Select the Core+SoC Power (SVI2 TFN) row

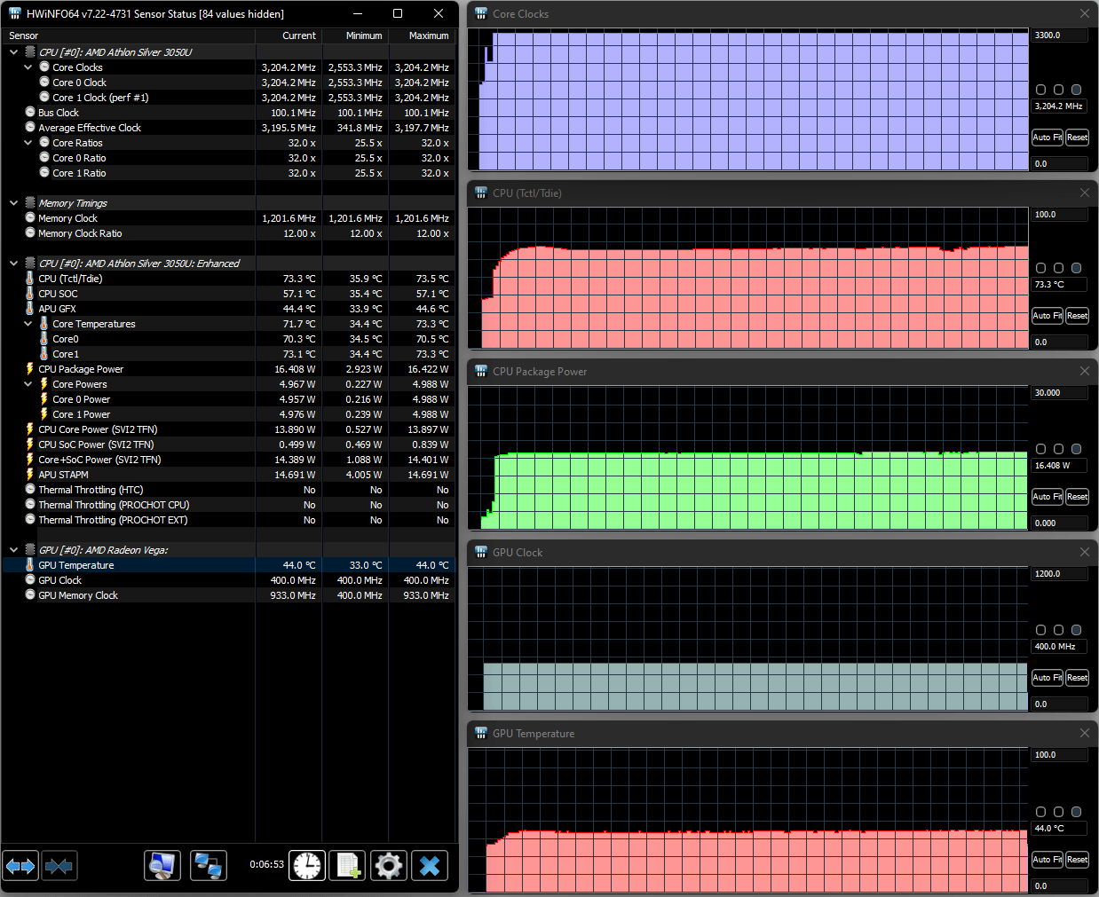coord(229,460)
